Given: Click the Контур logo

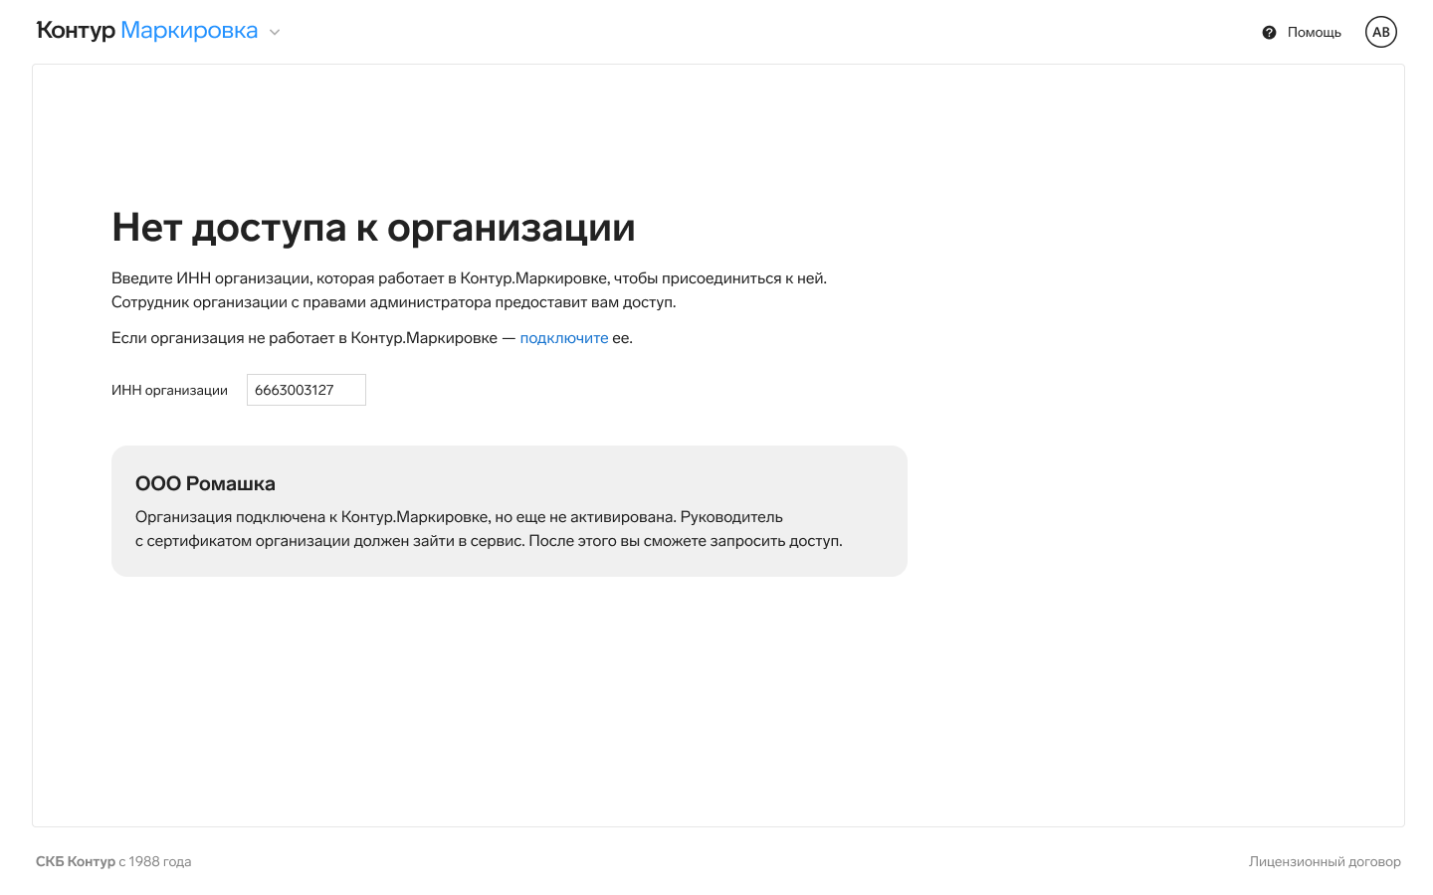Looking at the screenshot, I should pos(76,31).
